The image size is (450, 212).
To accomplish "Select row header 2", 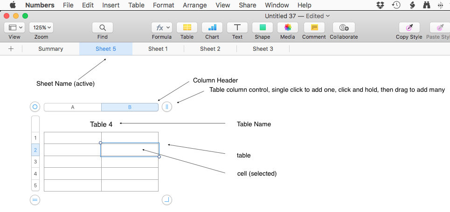I will 35,150.
